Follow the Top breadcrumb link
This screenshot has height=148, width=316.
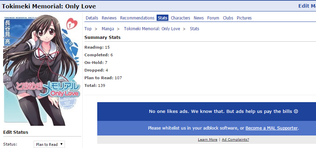point(88,28)
